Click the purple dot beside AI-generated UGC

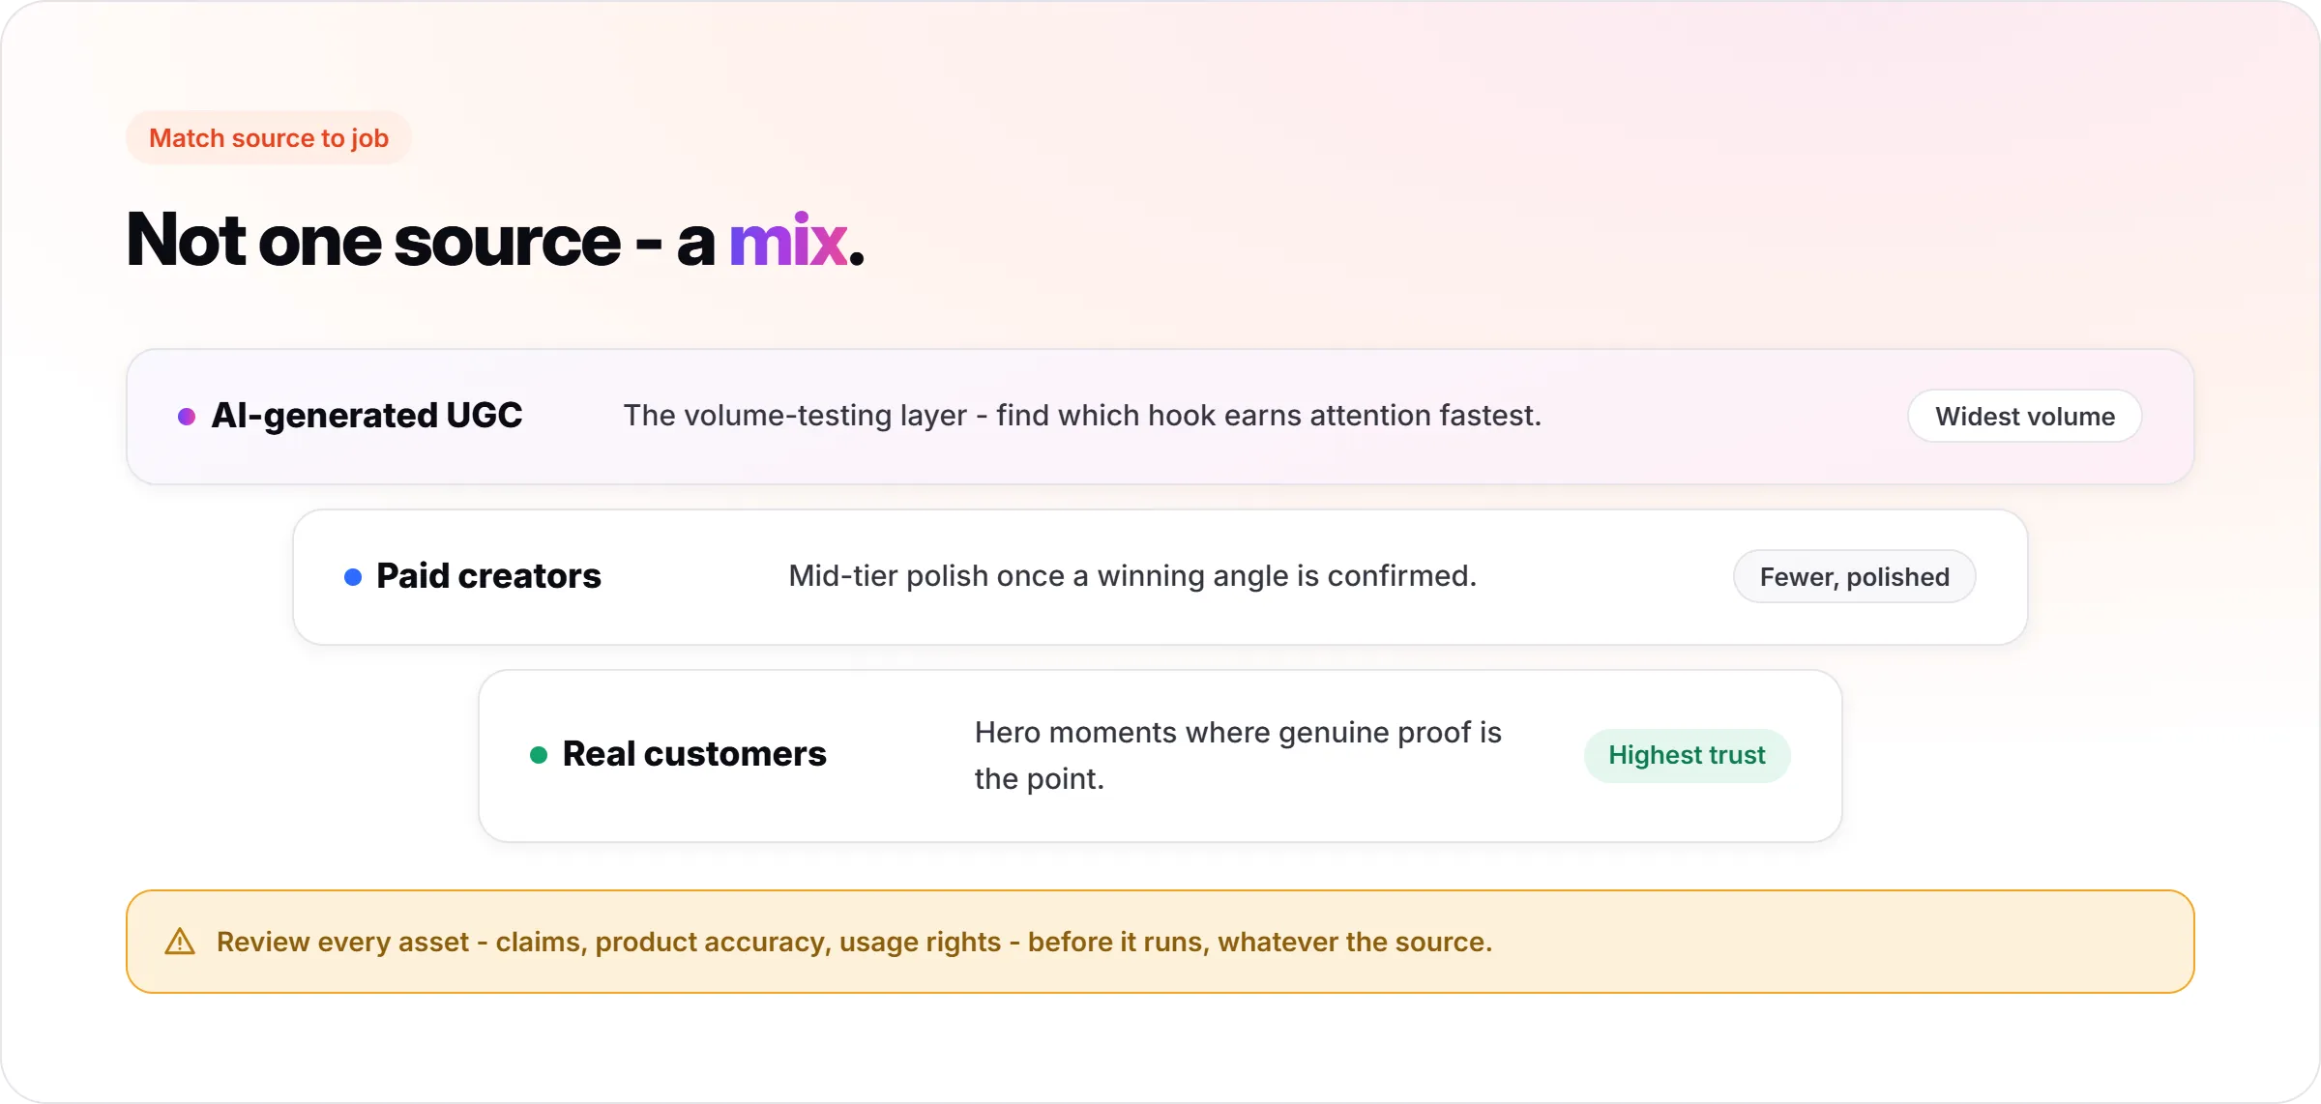tap(187, 417)
